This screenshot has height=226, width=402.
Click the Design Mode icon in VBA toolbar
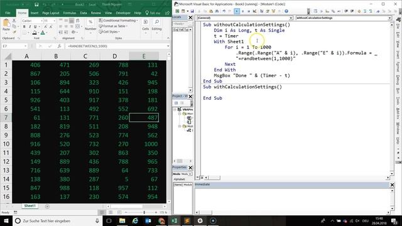tap(254, 11)
